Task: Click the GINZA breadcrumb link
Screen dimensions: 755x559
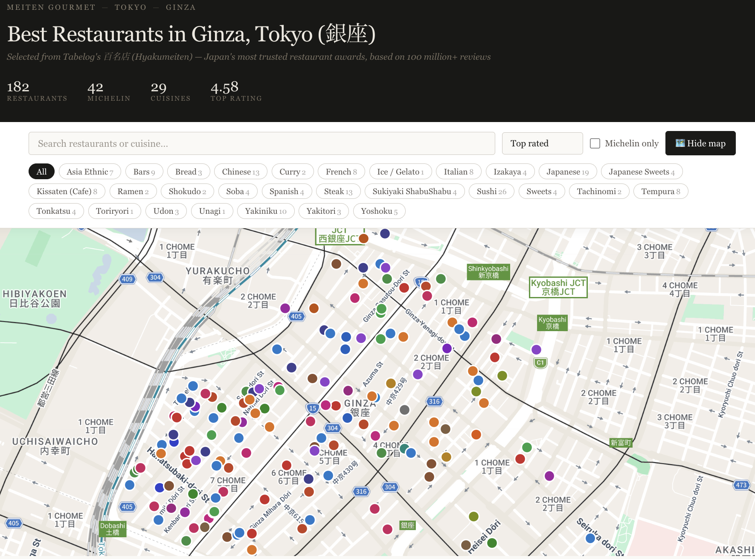Action: 181,7
